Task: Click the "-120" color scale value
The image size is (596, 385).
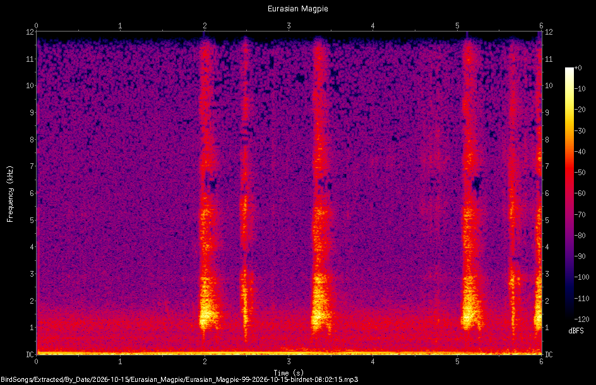Action: click(581, 319)
